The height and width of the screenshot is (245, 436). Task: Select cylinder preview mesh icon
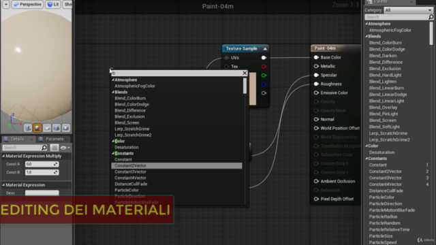click(x=28, y=128)
